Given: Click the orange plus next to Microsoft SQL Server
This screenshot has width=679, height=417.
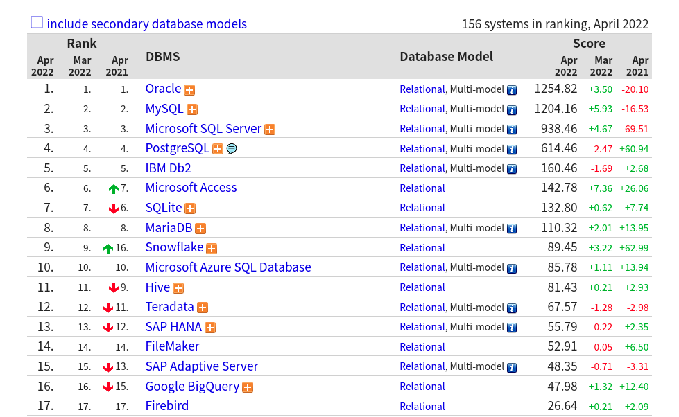Looking at the screenshot, I should (x=270, y=130).
